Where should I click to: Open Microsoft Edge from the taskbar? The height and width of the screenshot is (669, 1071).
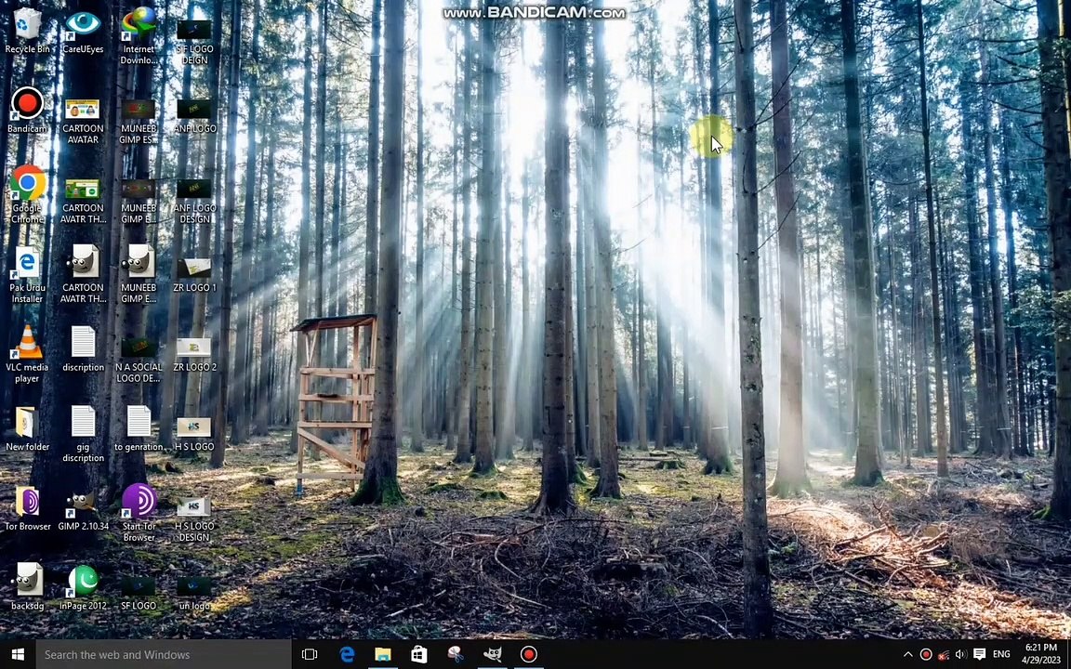[347, 654]
